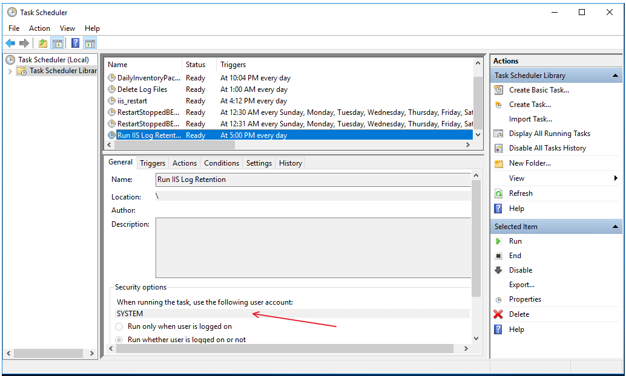626x376 pixels.
Task: Open the Action menu
Action: [x=39, y=28]
